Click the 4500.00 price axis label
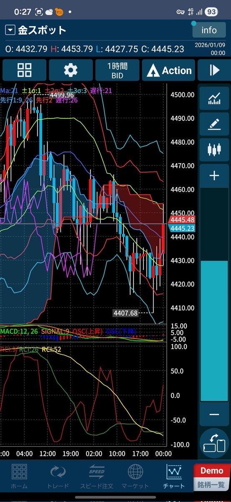The height and width of the screenshot is (502, 231). pos(183,95)
